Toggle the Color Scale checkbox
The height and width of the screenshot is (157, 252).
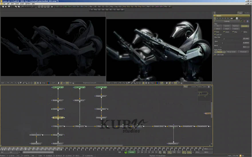[x=215, y=55]
